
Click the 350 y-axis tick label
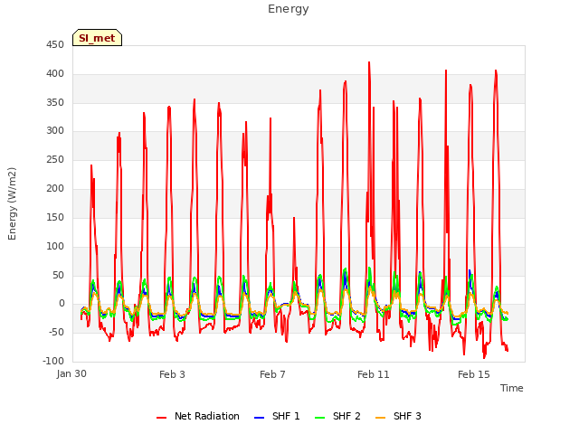tap(55, 102)
